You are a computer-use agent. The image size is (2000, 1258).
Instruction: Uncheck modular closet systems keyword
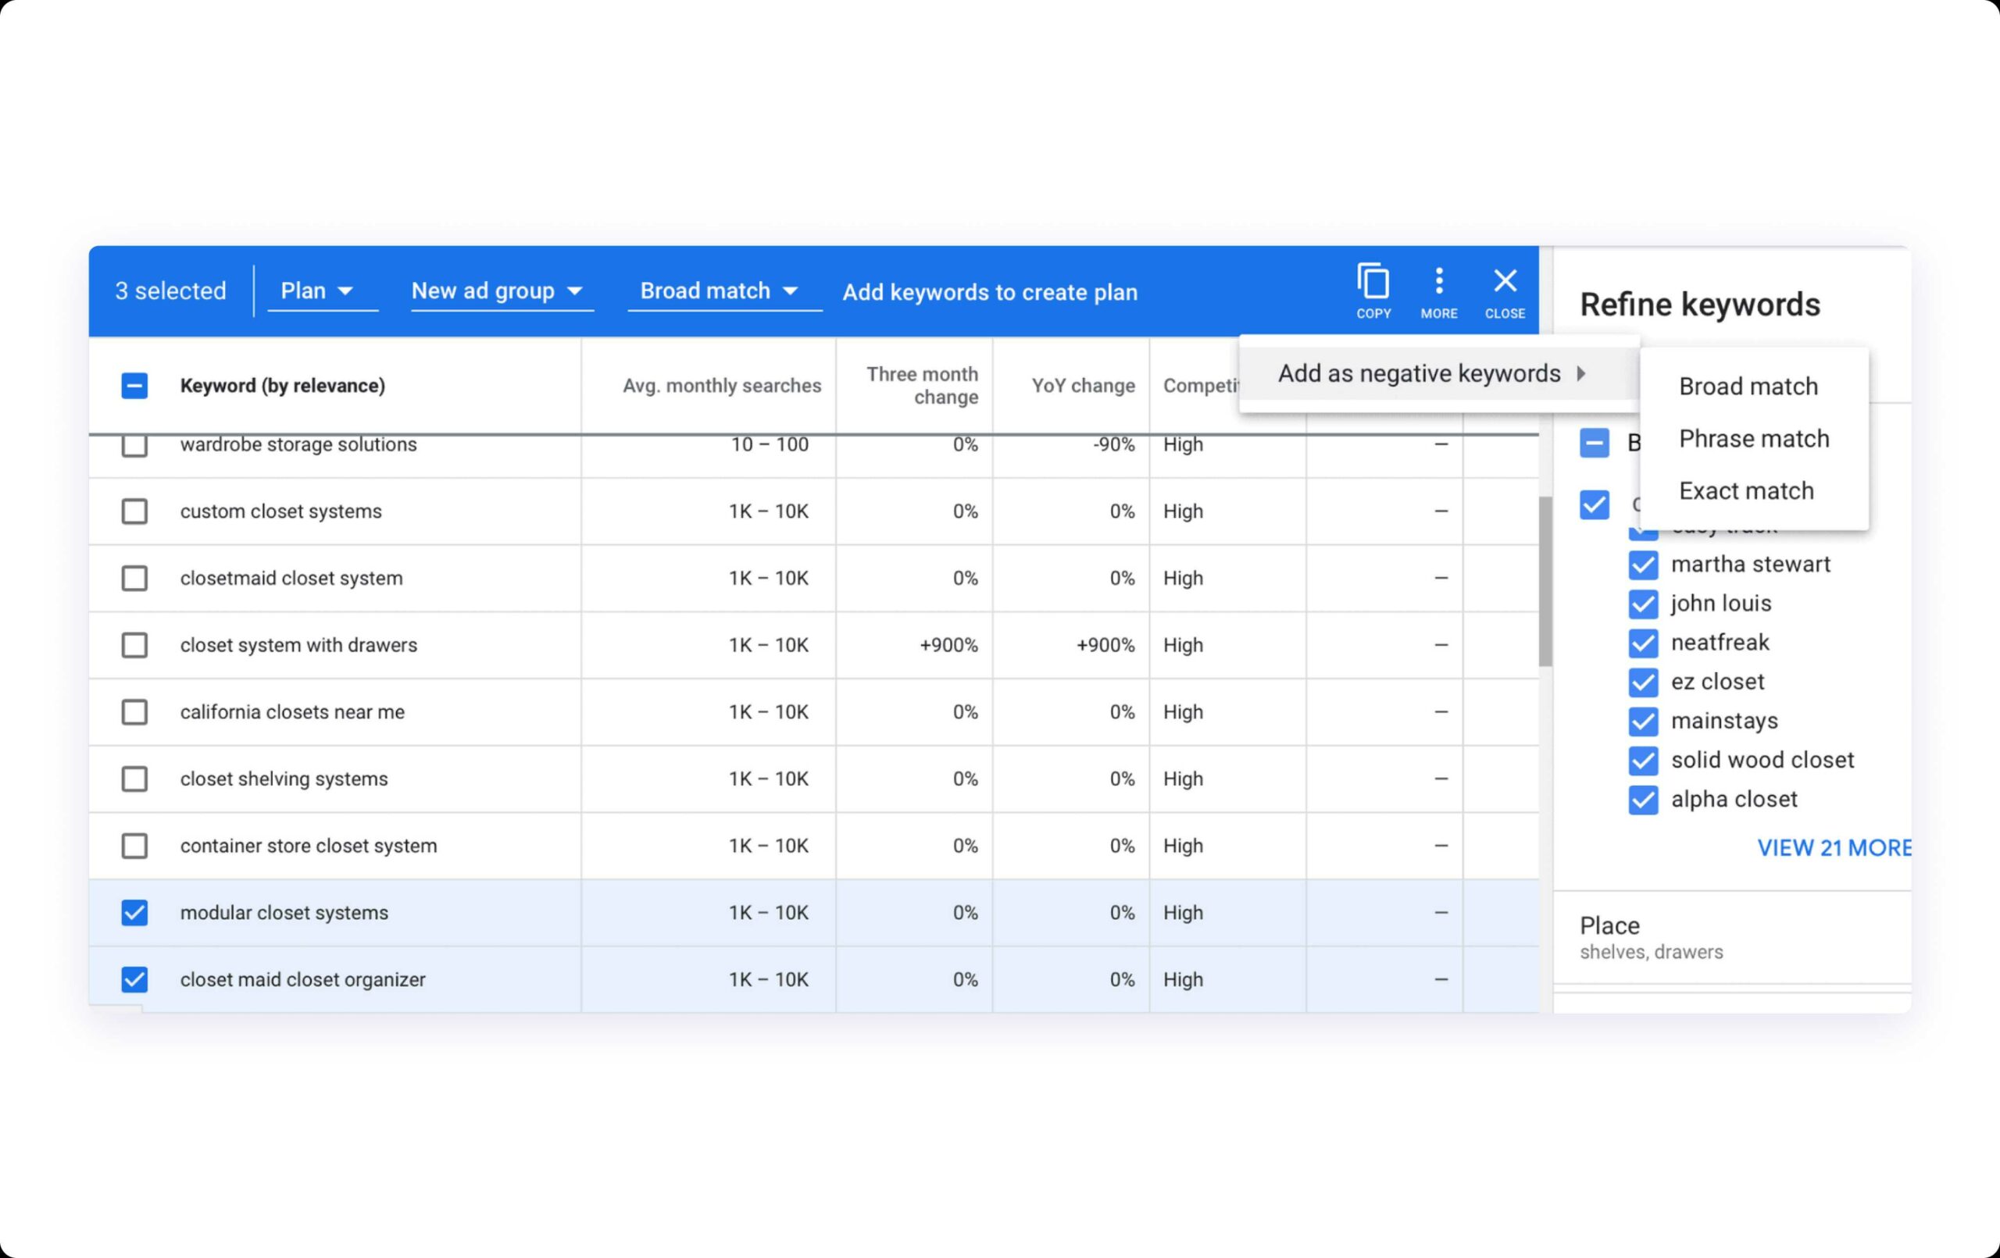click(x=134, y=913)
